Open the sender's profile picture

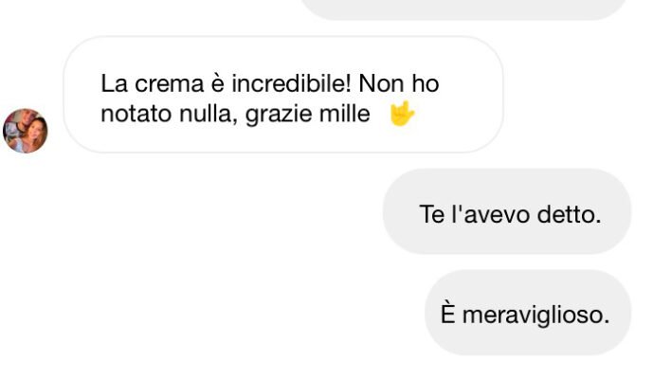point(25,131)
